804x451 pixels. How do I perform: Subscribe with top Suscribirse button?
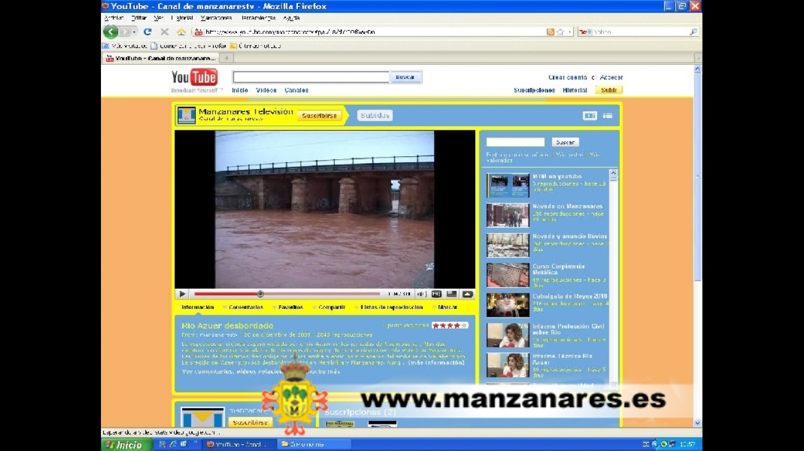320,116
